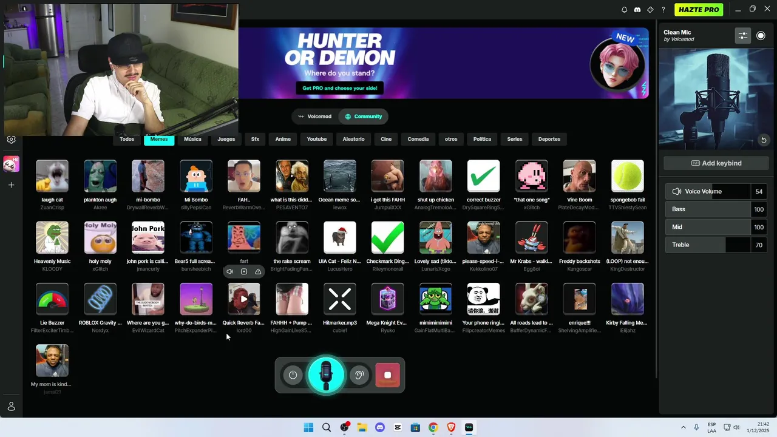The height and width of the screenshot is (437, 777).
Task: Open the settings gear in the sidebar
Action: pos(11,140)
